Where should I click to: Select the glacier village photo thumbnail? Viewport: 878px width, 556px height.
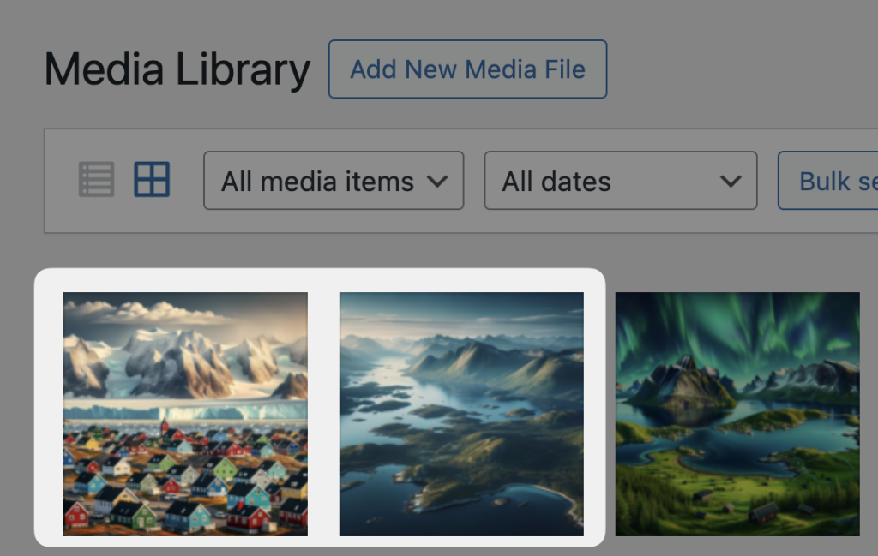(x=185, y=413)
